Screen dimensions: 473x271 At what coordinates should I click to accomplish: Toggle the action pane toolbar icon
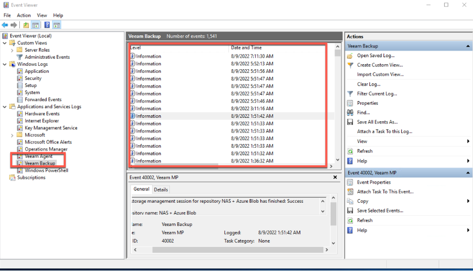tap(57, 25)
